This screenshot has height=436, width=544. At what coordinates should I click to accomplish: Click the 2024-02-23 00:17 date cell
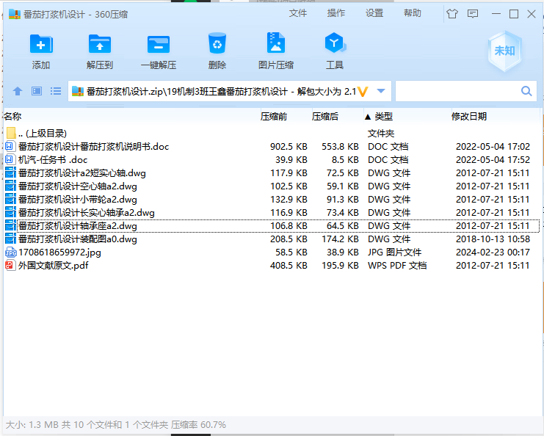493,252
